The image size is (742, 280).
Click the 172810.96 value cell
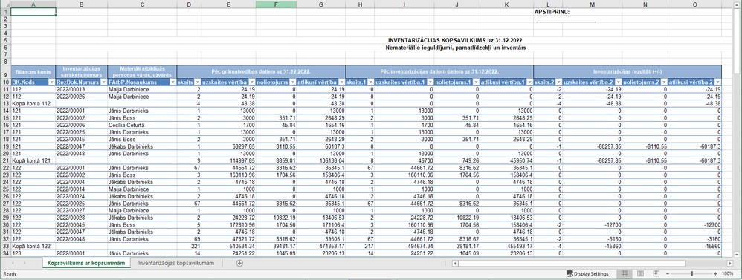click(228, 225)
